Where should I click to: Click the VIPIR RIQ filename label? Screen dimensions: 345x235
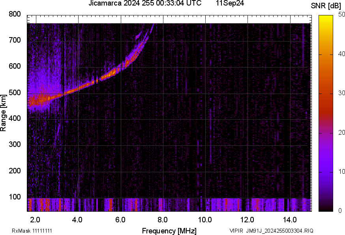[271, 231]
